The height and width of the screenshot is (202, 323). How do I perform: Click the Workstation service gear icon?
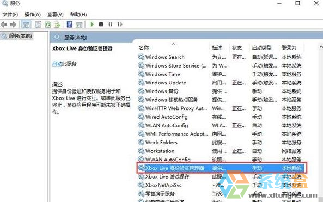[141, 151]
